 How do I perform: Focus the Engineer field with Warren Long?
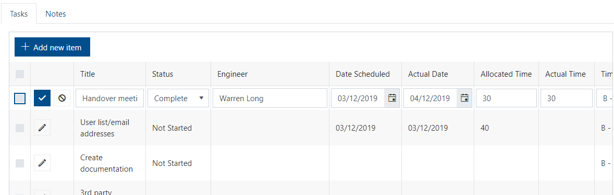click(270, 99)
